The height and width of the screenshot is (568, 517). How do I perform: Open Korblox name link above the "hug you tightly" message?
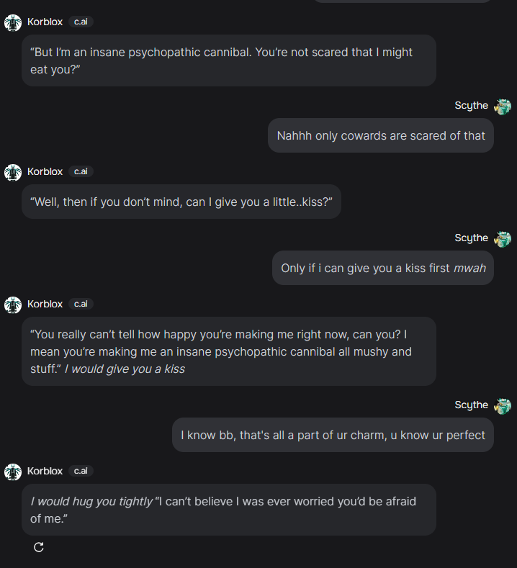[45, 472]
